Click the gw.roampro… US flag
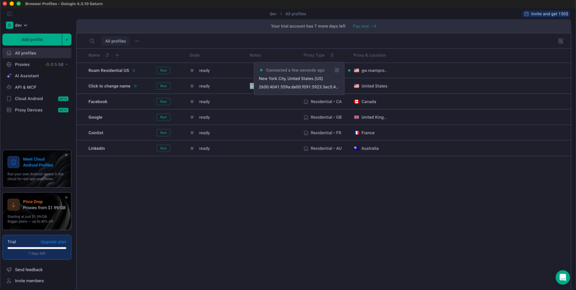The height and width of the screenshot is (290, 576). 357,71
